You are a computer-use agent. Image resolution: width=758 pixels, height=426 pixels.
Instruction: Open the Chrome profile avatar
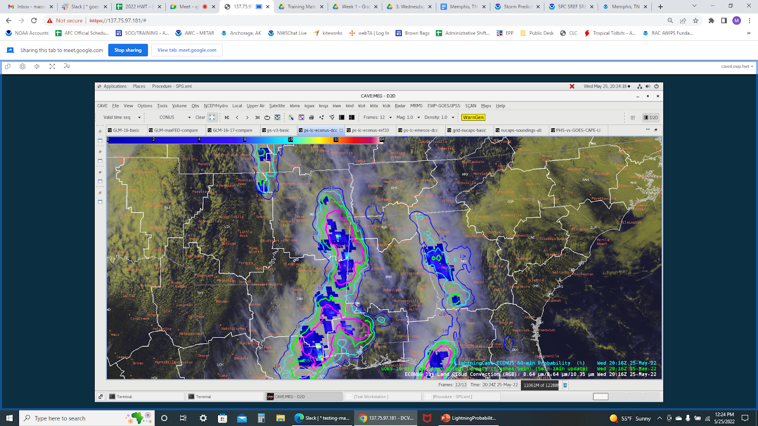point(737,20)
